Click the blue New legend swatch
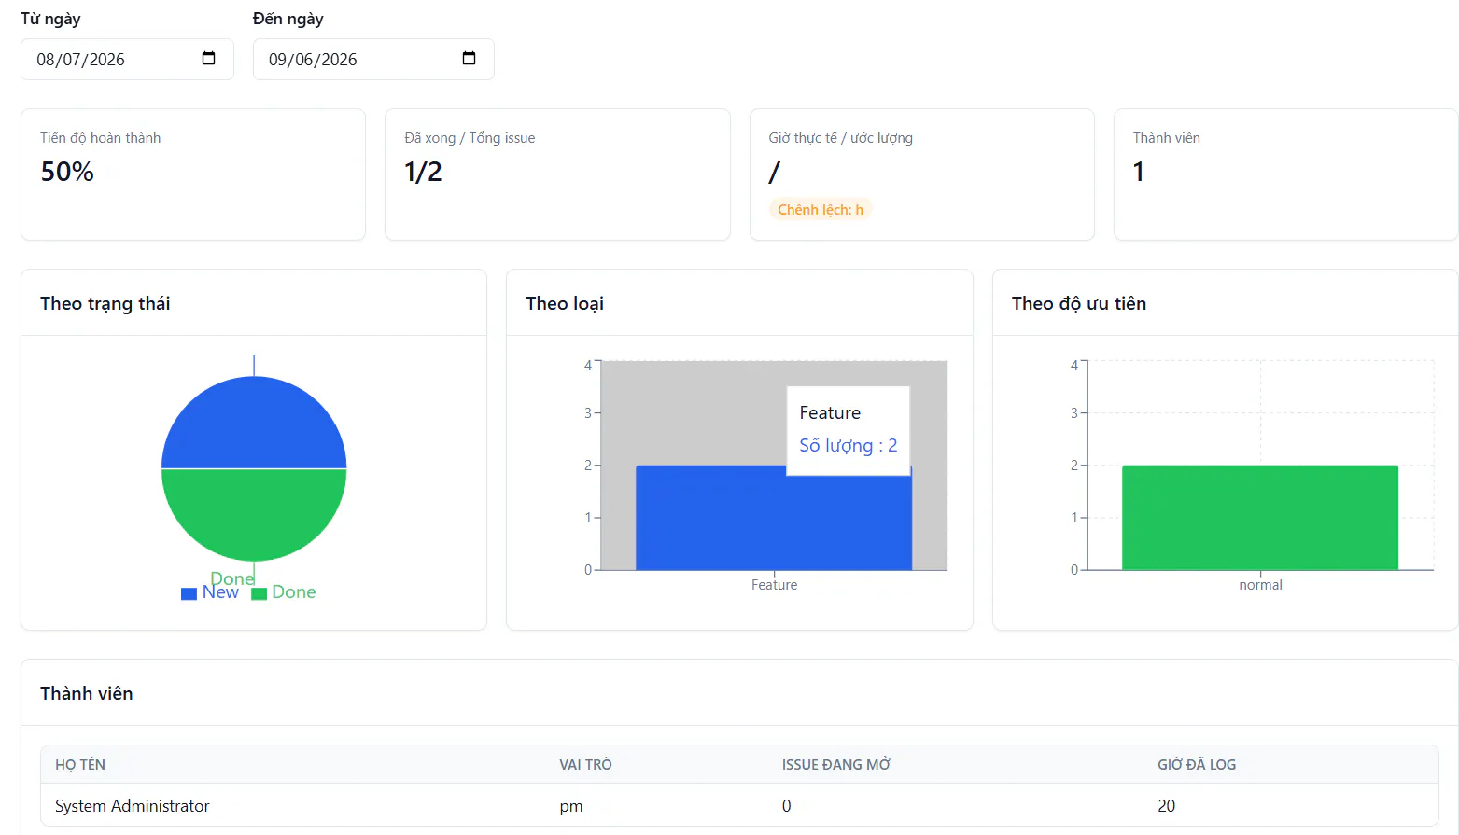Viewport: 1459px width, 835px height. pyautogui.click(x=189, y=593)
